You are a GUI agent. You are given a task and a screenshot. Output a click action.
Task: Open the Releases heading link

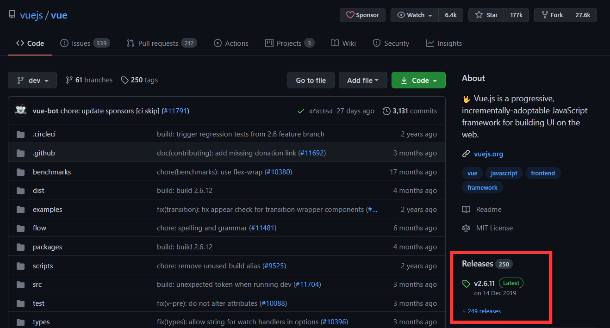point(477,264)
